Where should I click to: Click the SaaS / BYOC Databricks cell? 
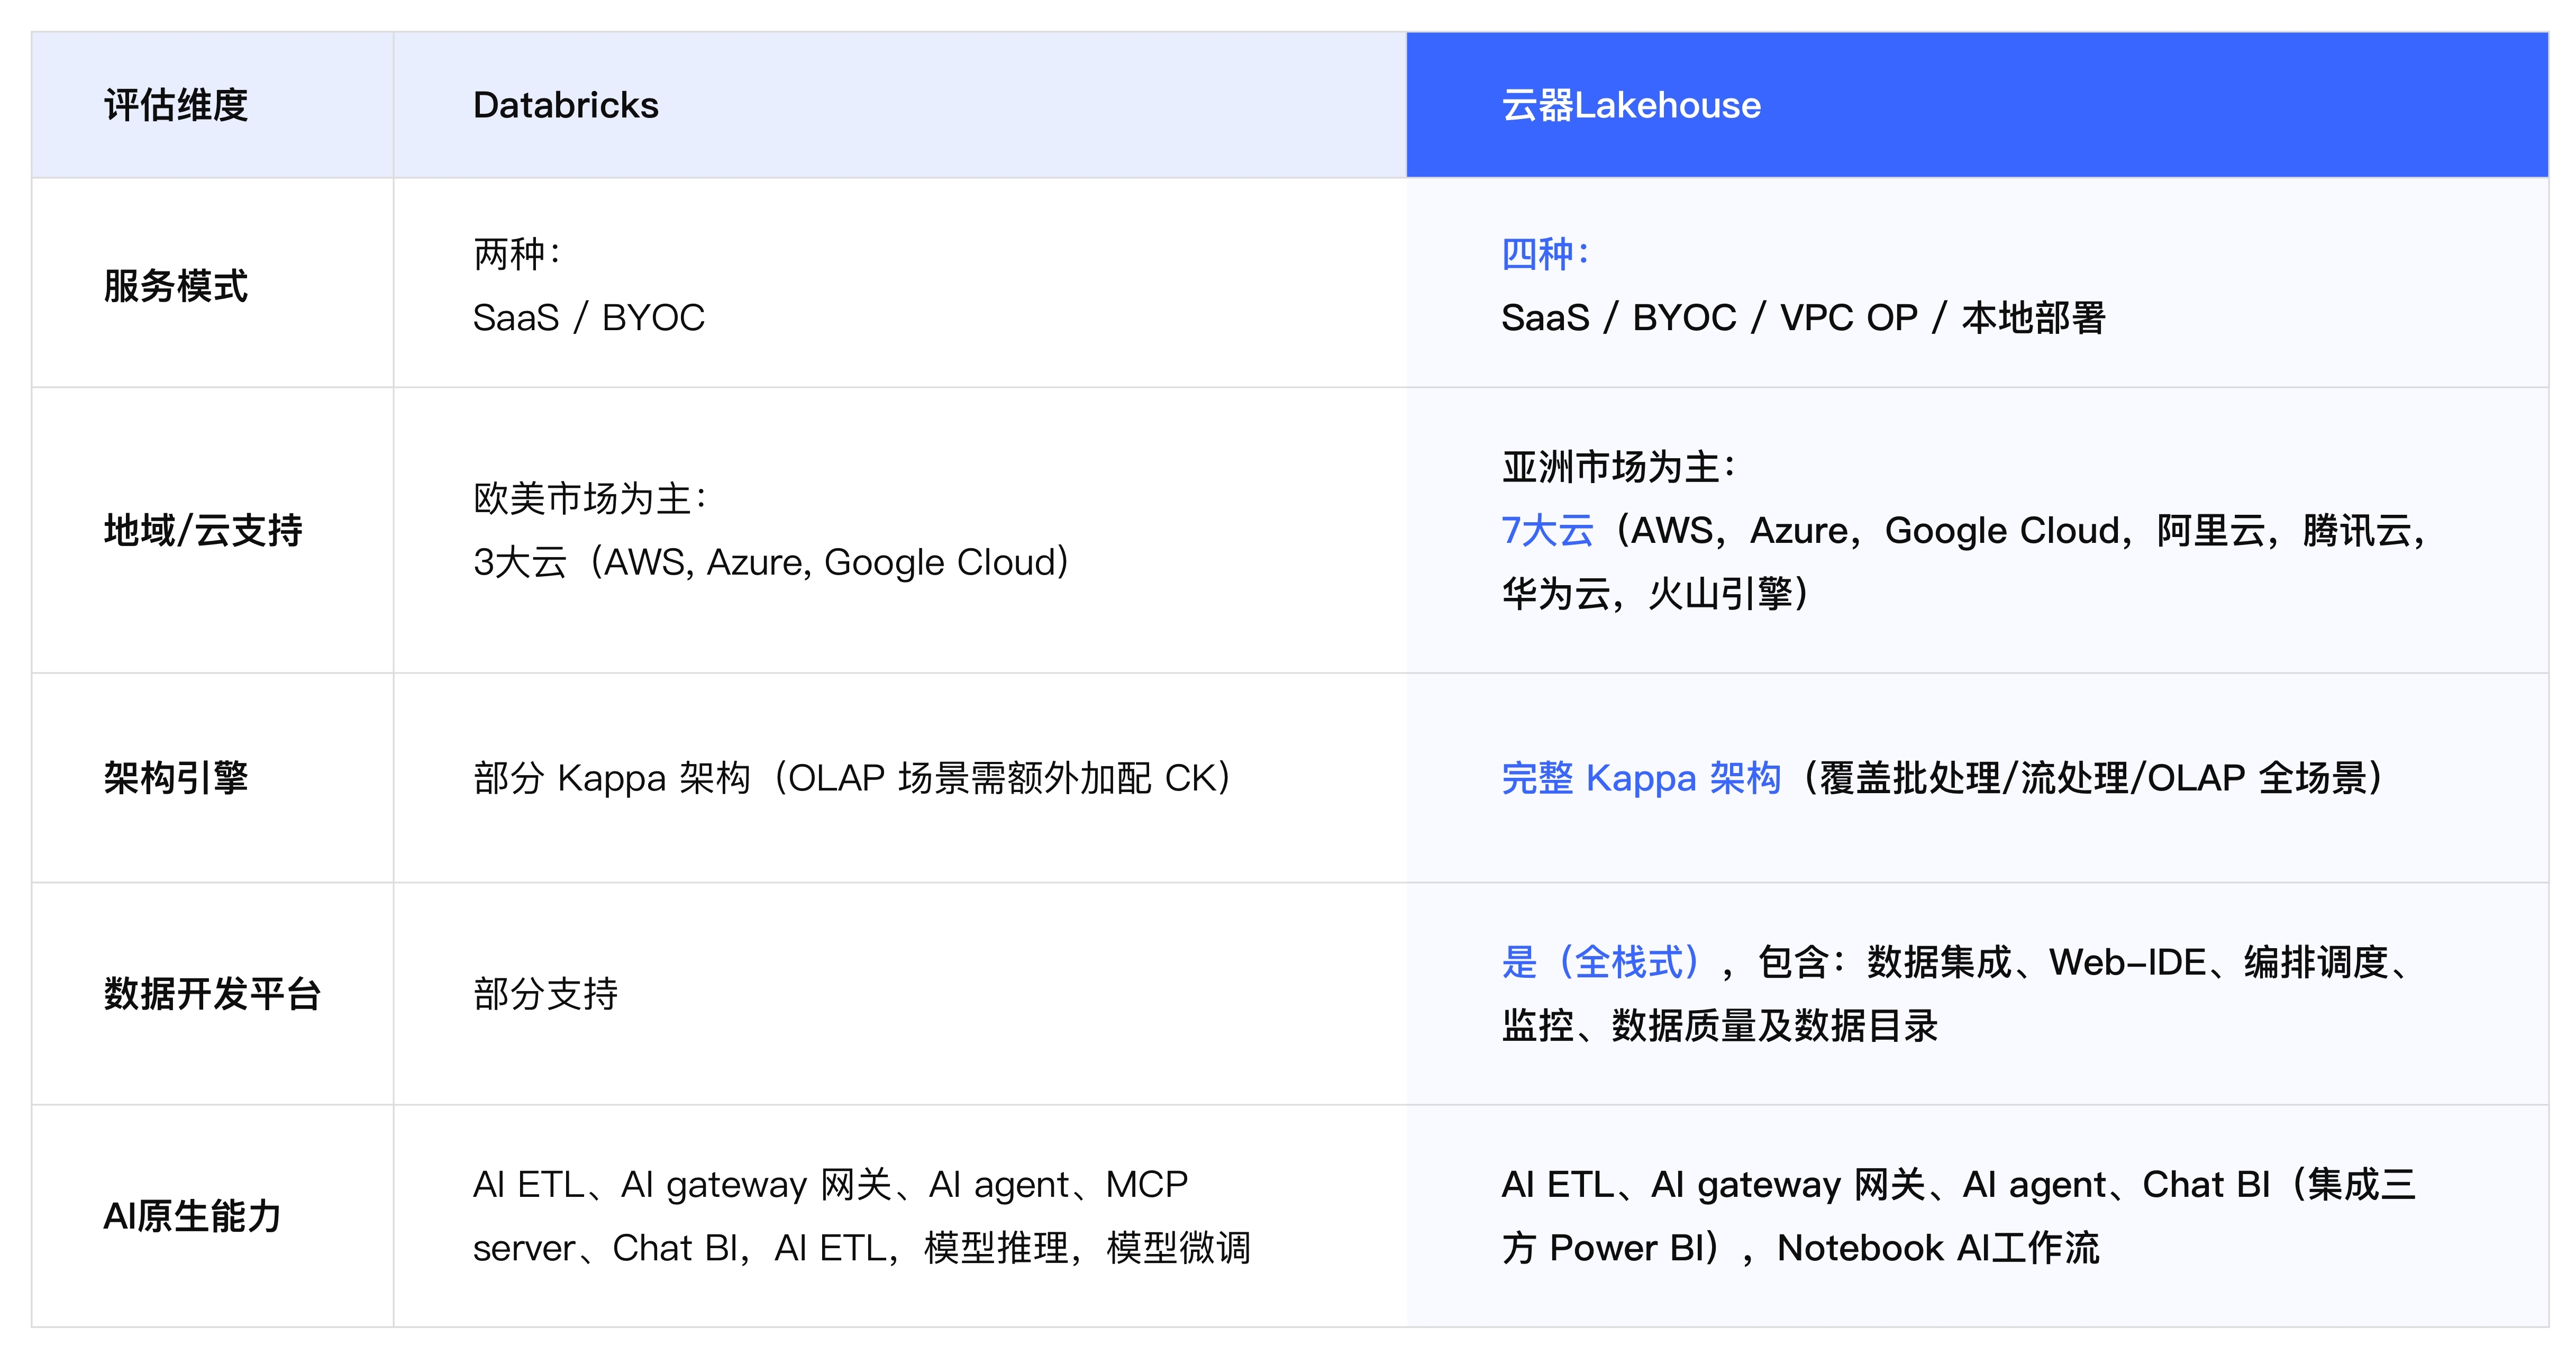coord(588,318)
